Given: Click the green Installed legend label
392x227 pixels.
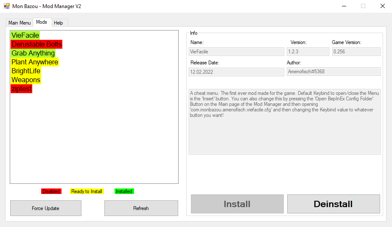Looking at the screenshot, I should [124, 191].
